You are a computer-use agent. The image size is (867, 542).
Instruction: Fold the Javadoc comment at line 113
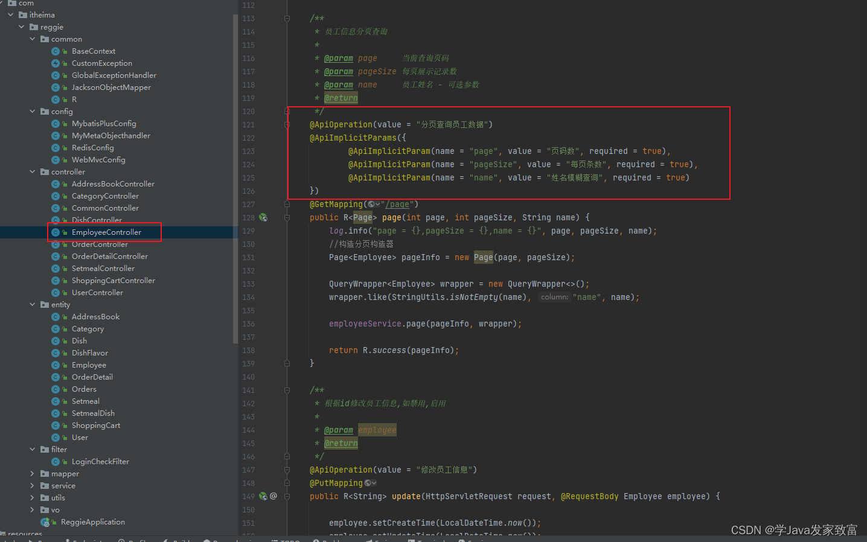click(x=287, y=19)
